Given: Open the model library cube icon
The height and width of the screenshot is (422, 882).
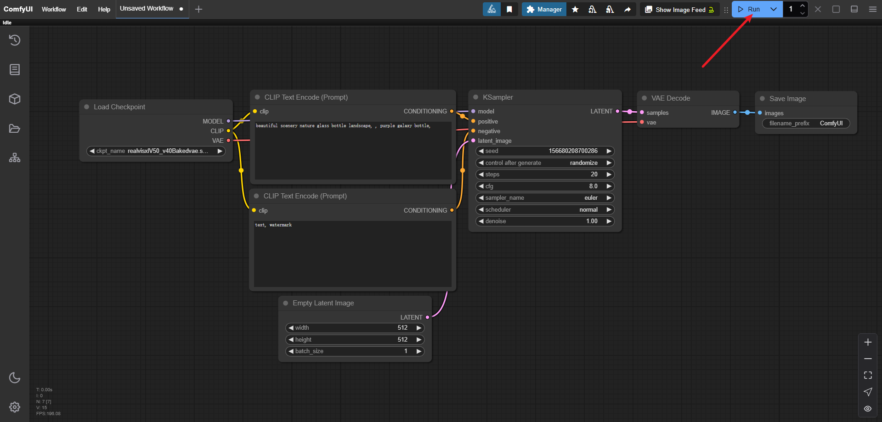Looking at the screenshot, I should tap(15, 99).
